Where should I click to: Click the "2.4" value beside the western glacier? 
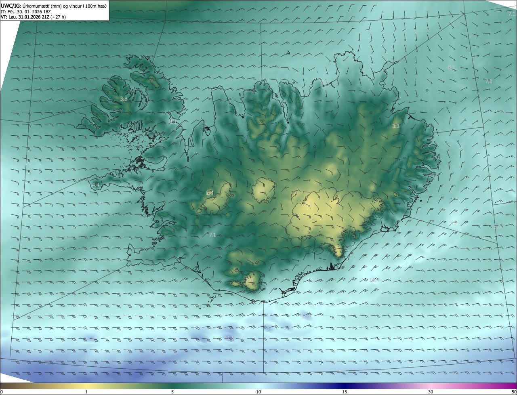210,193
